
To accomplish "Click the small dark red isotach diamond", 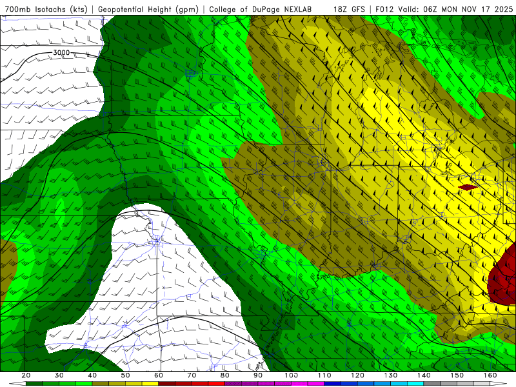I will 468,187.
